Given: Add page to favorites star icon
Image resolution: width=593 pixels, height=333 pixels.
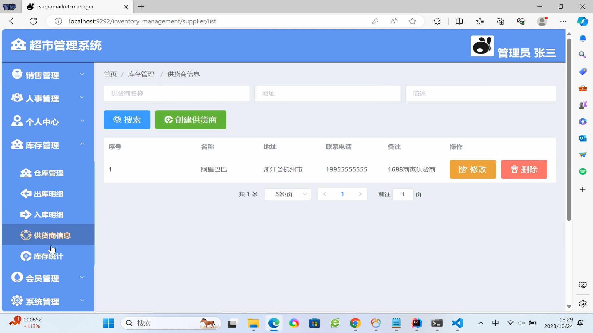Looking at the screenshot, I should point(412,21).
